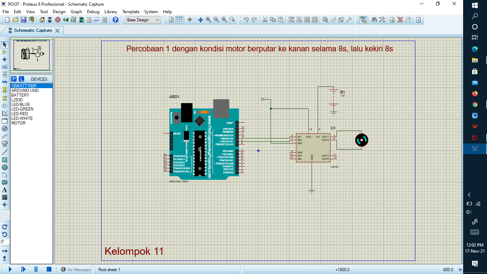Click the New Project icon
This screenshot has height=274, width=487.
[7, 20]
